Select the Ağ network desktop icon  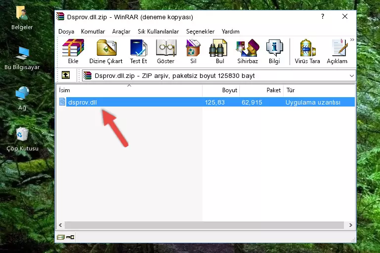click(22, 99)
